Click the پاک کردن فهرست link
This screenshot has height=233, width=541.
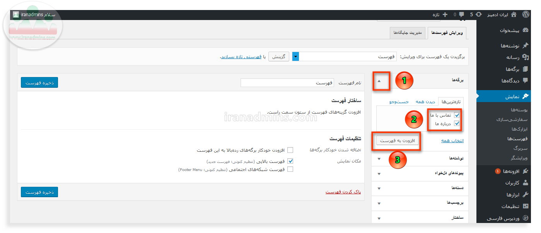[x=343, y=191]
